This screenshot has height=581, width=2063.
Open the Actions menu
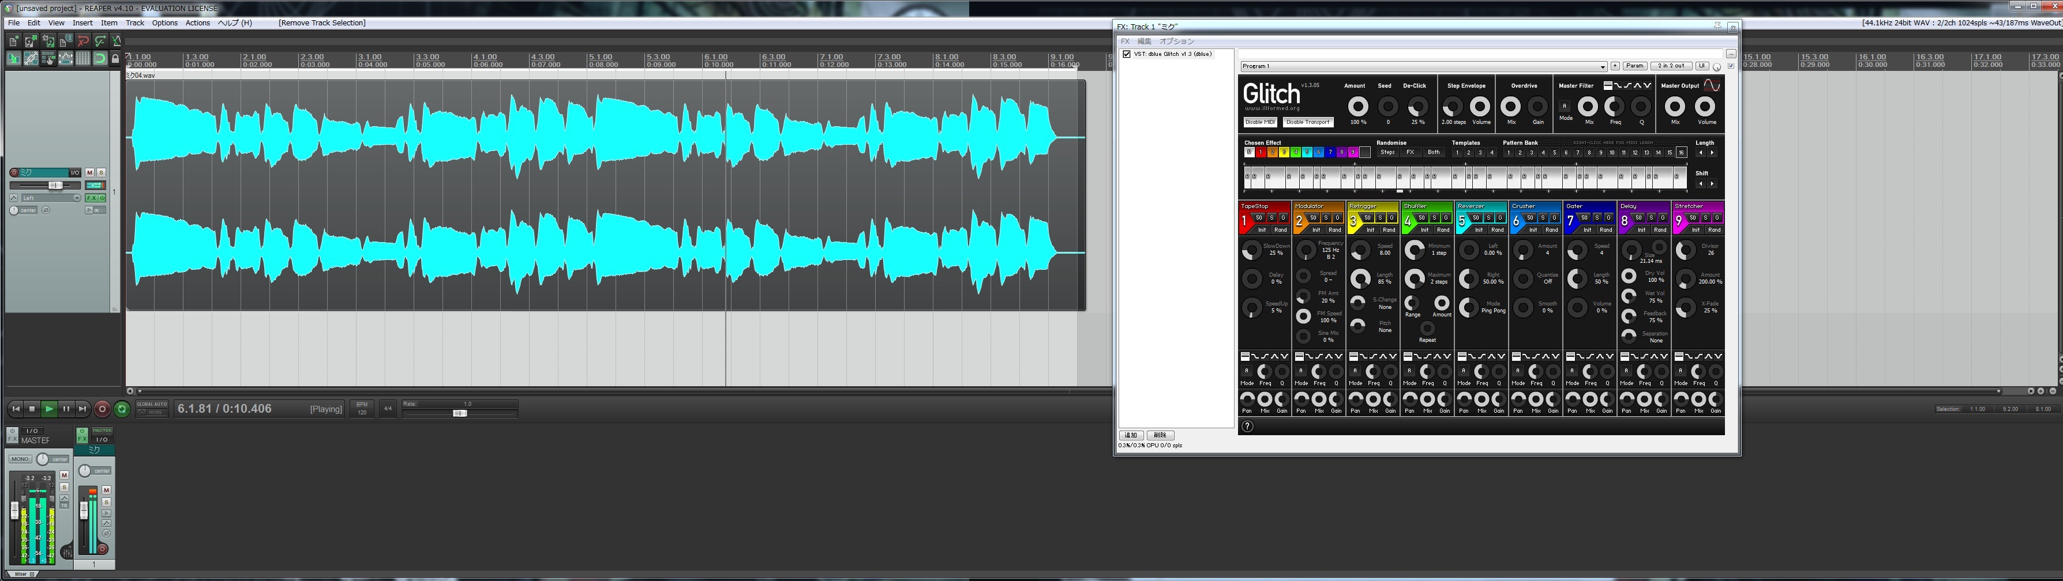198,23
